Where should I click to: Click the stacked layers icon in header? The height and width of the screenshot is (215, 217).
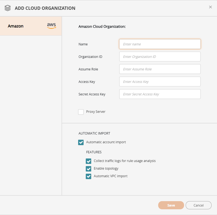tap(8, 8)
